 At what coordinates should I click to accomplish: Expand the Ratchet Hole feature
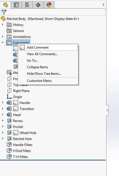[x=3, y=139]
